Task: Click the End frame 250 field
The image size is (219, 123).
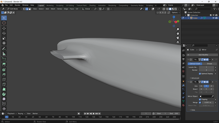Action: [174, 113]
